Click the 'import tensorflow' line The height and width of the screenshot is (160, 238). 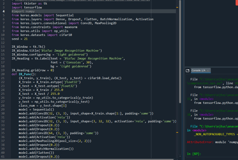[x=27, y=7]
